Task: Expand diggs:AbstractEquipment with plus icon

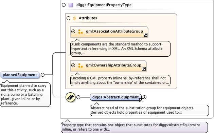Action: coord(144,97)
